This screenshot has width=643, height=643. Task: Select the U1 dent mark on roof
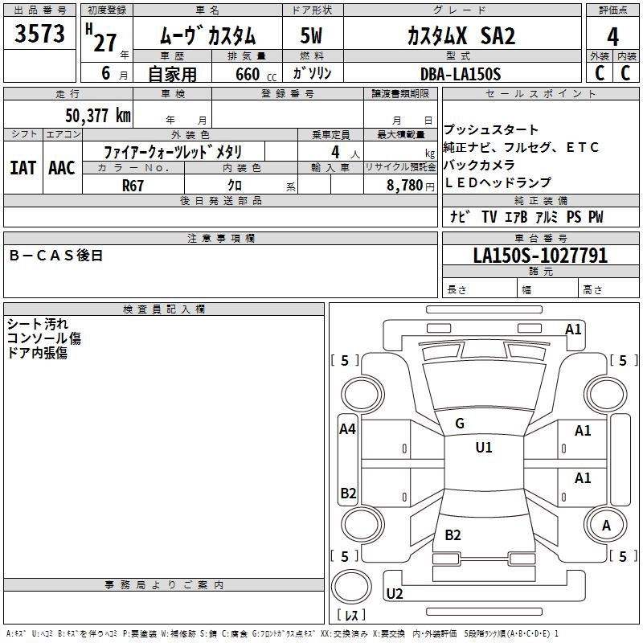click(x=483, y=448)
